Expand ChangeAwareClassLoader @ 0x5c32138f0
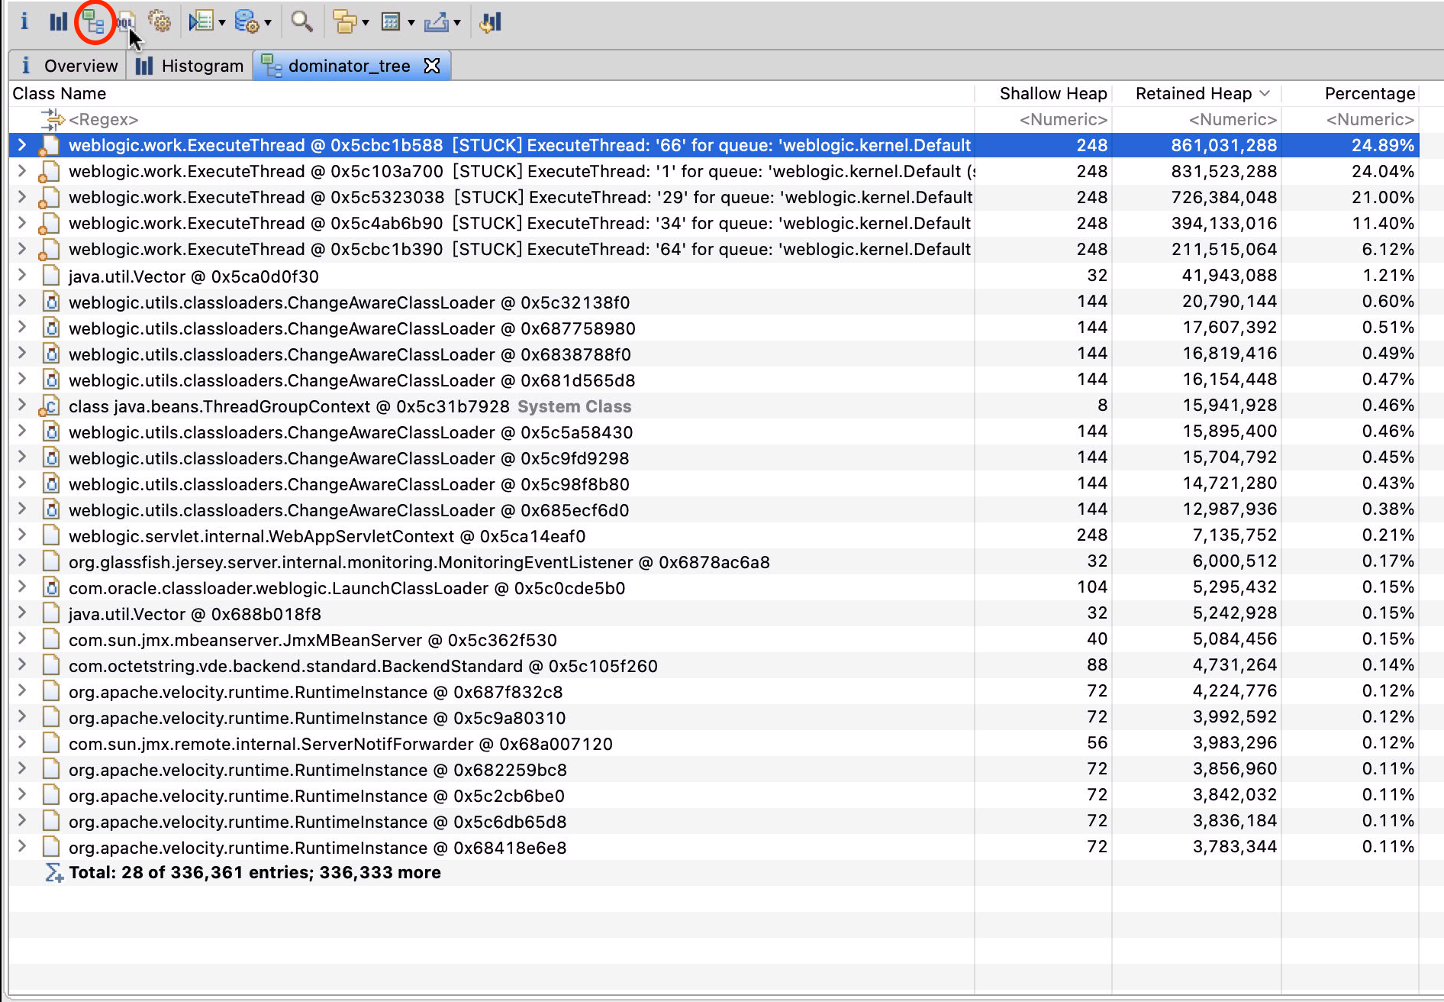1444x1002 pixels. 22,301
